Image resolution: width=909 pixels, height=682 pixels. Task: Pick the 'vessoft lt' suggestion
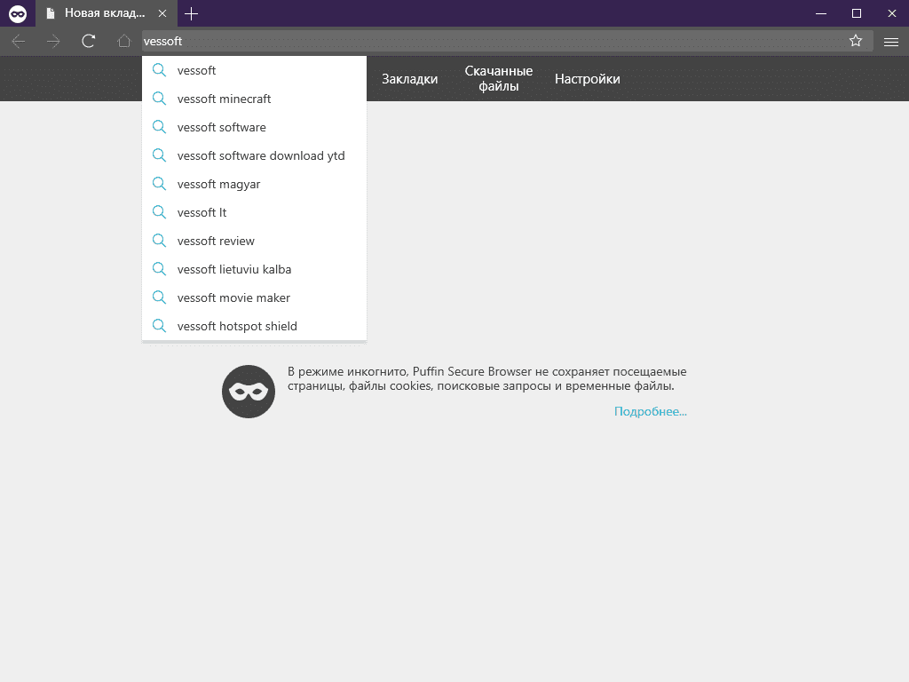pos(254,212)
